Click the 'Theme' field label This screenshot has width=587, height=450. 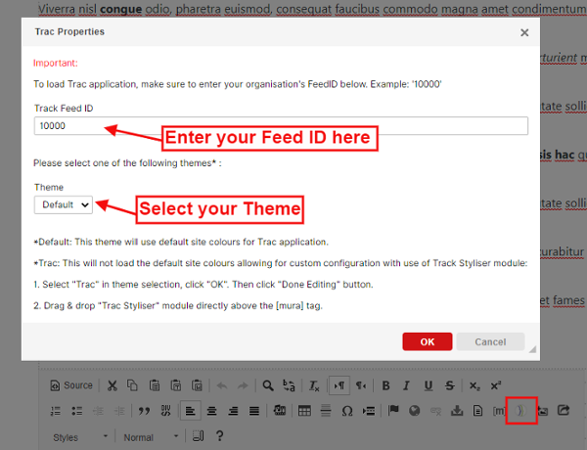click(x=49, y=187)
